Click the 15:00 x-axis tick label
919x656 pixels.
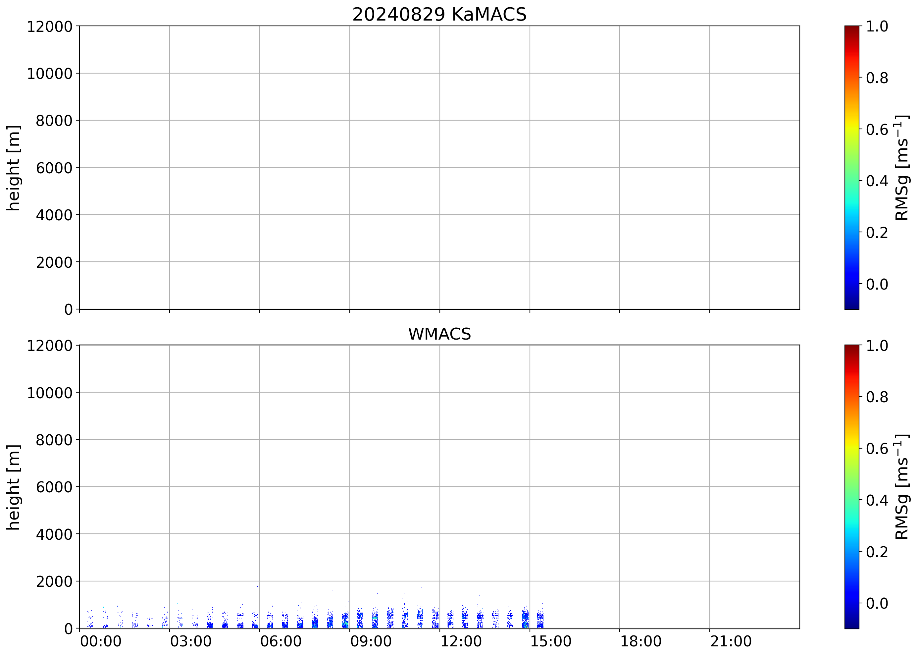(550, 641)
